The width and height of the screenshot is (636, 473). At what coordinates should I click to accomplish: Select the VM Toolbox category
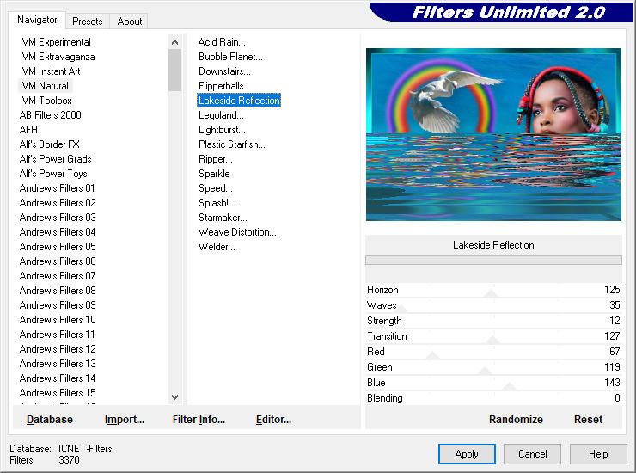(x=47, y=101)
